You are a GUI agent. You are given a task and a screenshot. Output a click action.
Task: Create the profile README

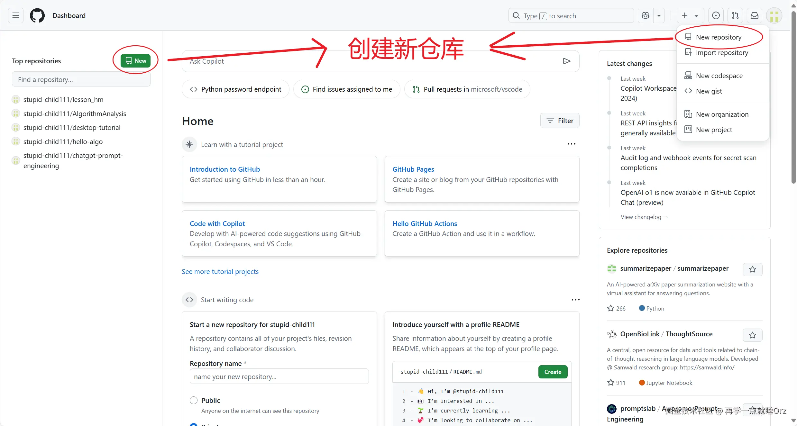(x=553, y=372)
